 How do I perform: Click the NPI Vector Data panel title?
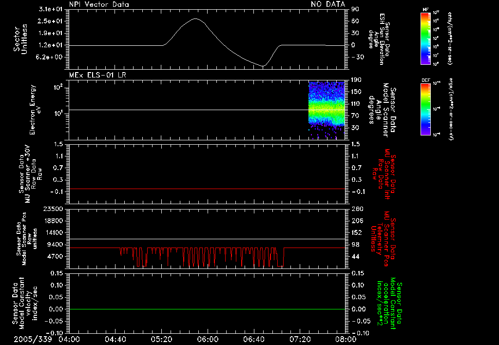tap(99, 4)
